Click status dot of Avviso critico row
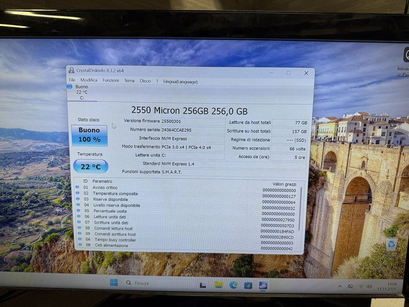 pos(77,187)
